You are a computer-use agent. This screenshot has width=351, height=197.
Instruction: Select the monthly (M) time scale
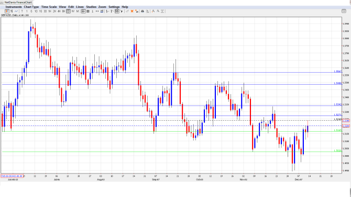pyautogui.click(x=78, y=11)
